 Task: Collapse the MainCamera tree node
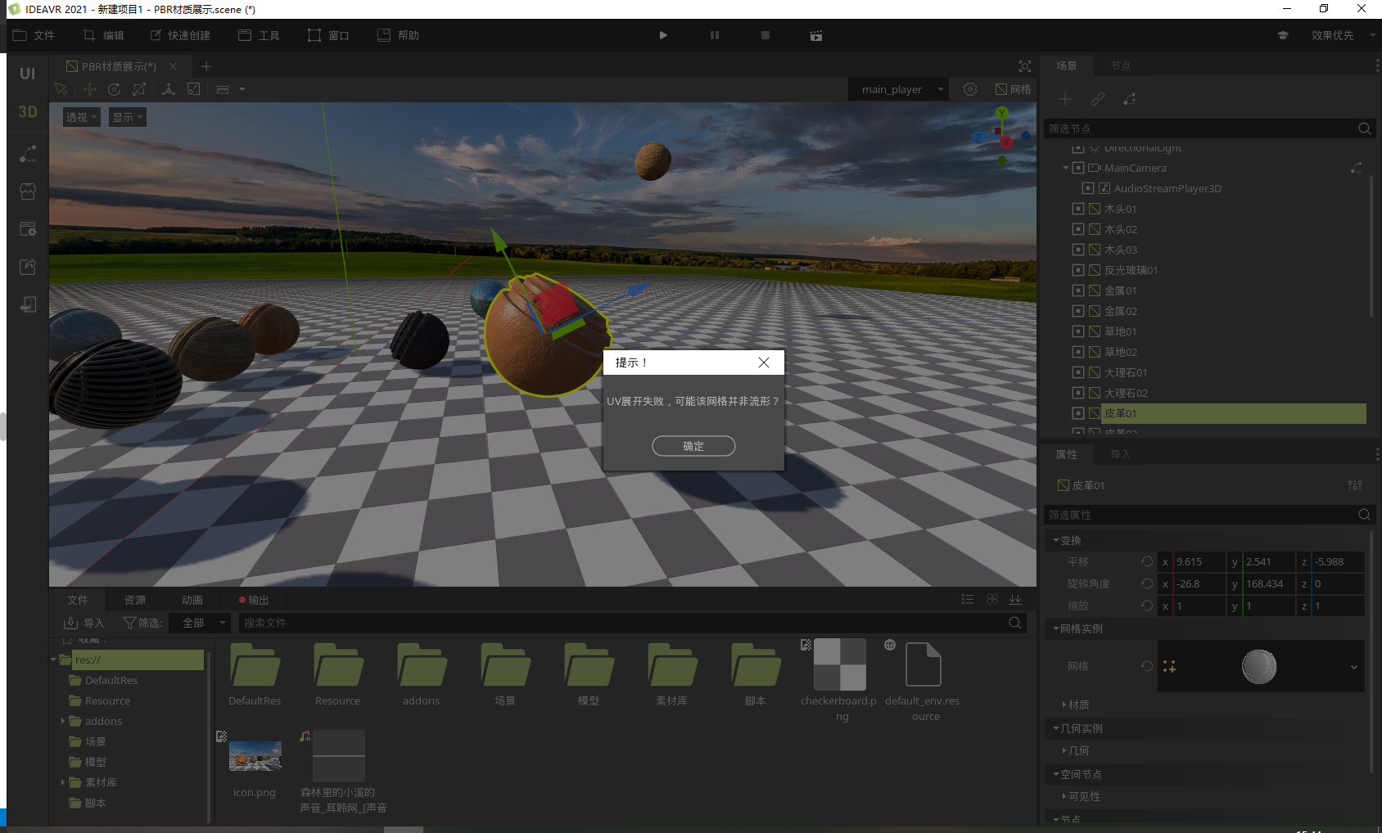coord(1066,168)
